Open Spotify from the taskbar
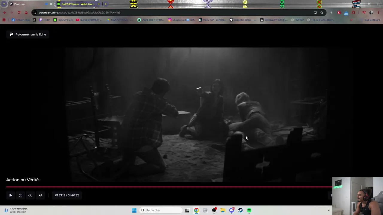 [x=249, y=210]
